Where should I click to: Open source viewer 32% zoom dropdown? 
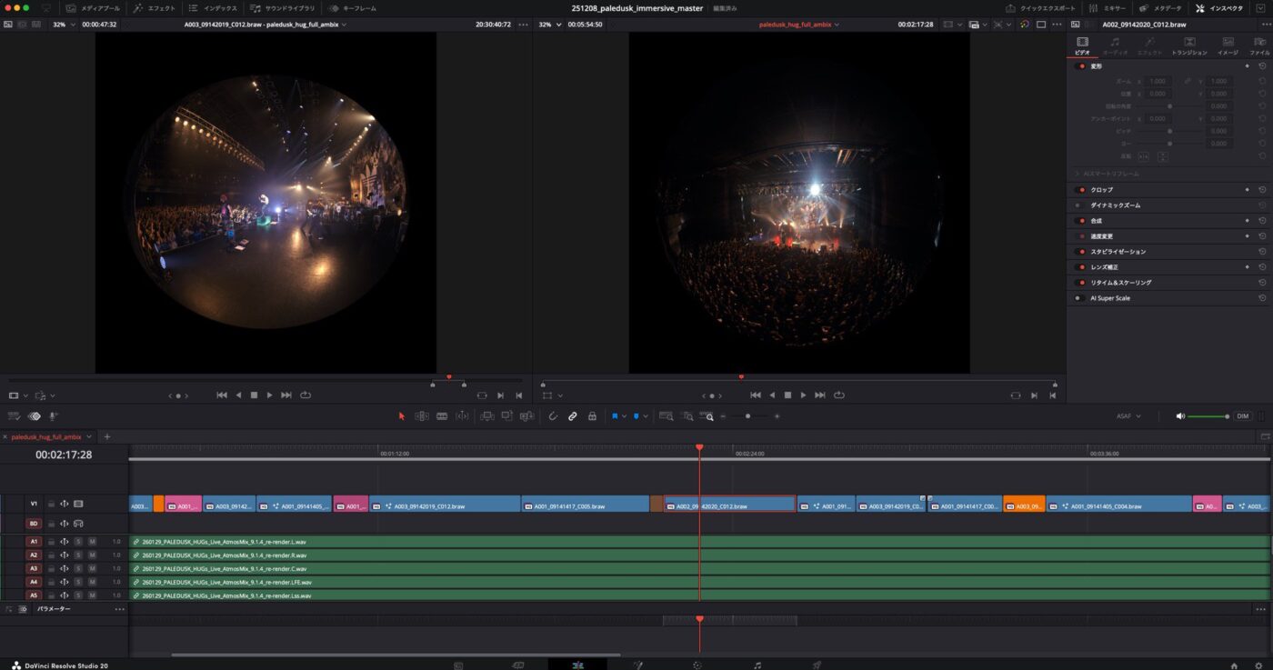coord(63,25)
